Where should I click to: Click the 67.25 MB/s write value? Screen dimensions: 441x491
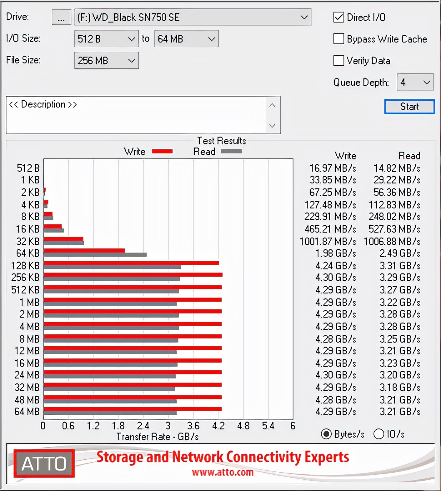pos(333,193)
